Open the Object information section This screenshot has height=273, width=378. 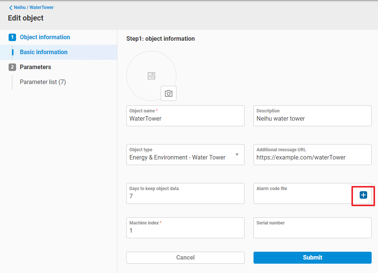pyautogui.click(x=45, y=37)
